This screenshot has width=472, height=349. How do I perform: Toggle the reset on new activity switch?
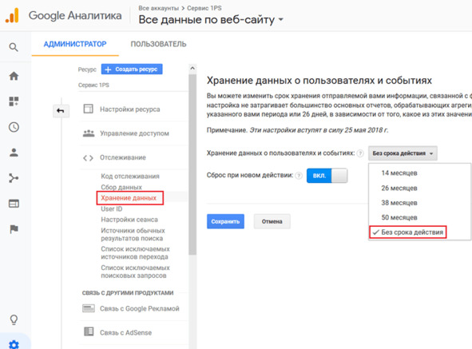click(x=327, y=176)
